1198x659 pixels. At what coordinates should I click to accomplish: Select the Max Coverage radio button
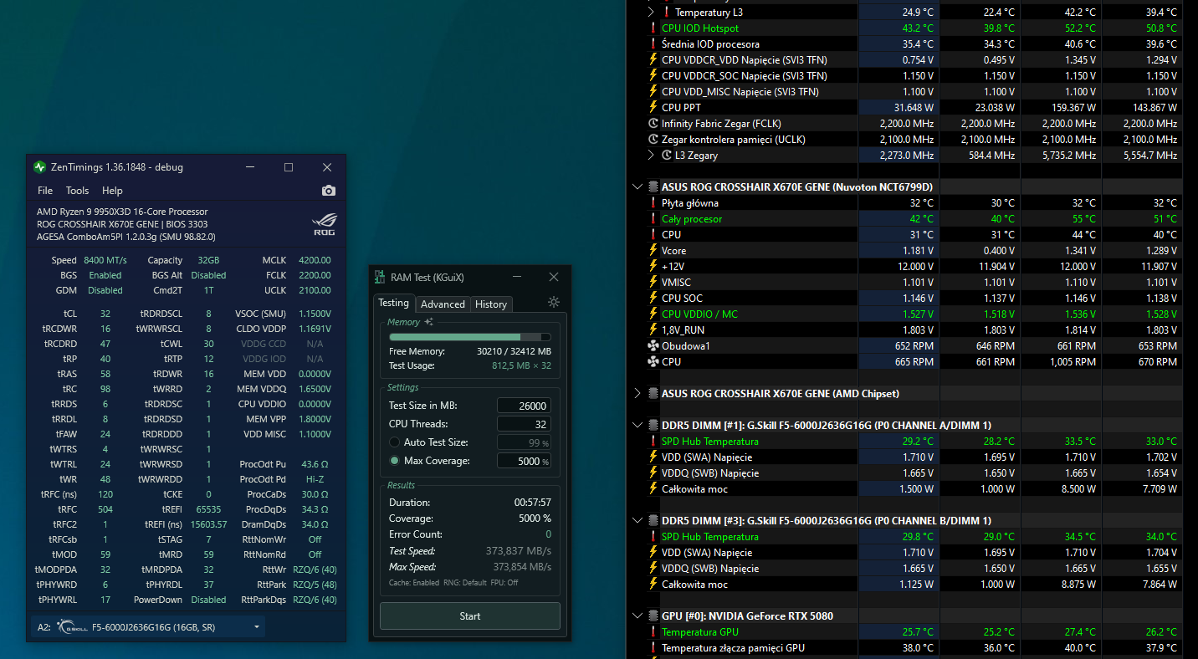coord(395,461)
